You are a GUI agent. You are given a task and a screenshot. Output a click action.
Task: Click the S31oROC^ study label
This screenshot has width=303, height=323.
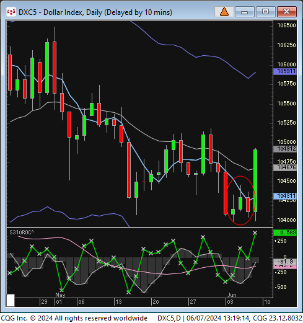(22, 232)
